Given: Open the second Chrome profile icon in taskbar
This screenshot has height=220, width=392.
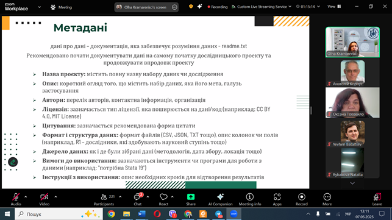Looking at the screenshot, I should (188, 214).
